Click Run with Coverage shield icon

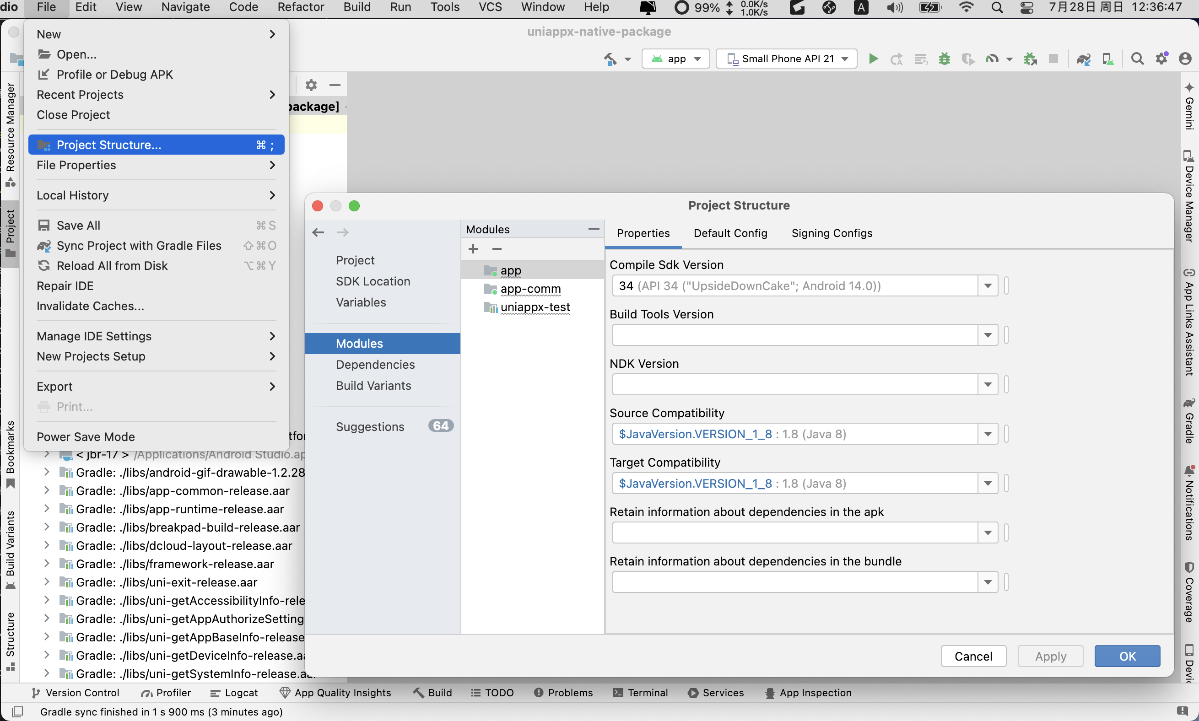click(967, 59)
